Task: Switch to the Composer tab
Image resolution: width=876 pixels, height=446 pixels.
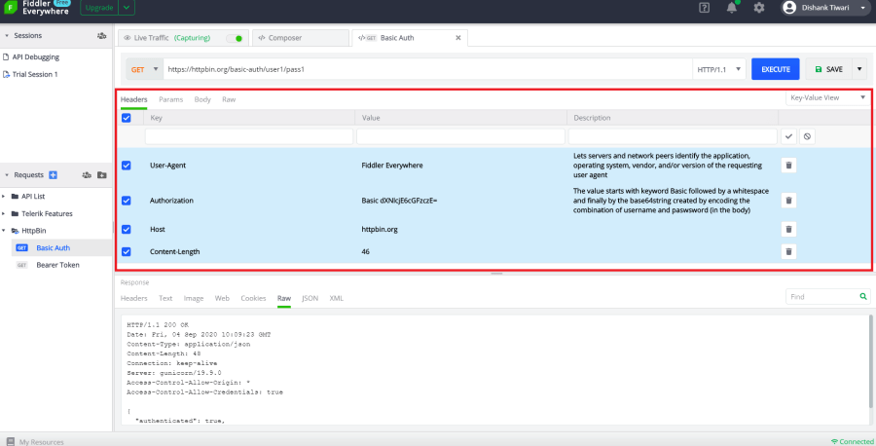Action: [301, 38]
